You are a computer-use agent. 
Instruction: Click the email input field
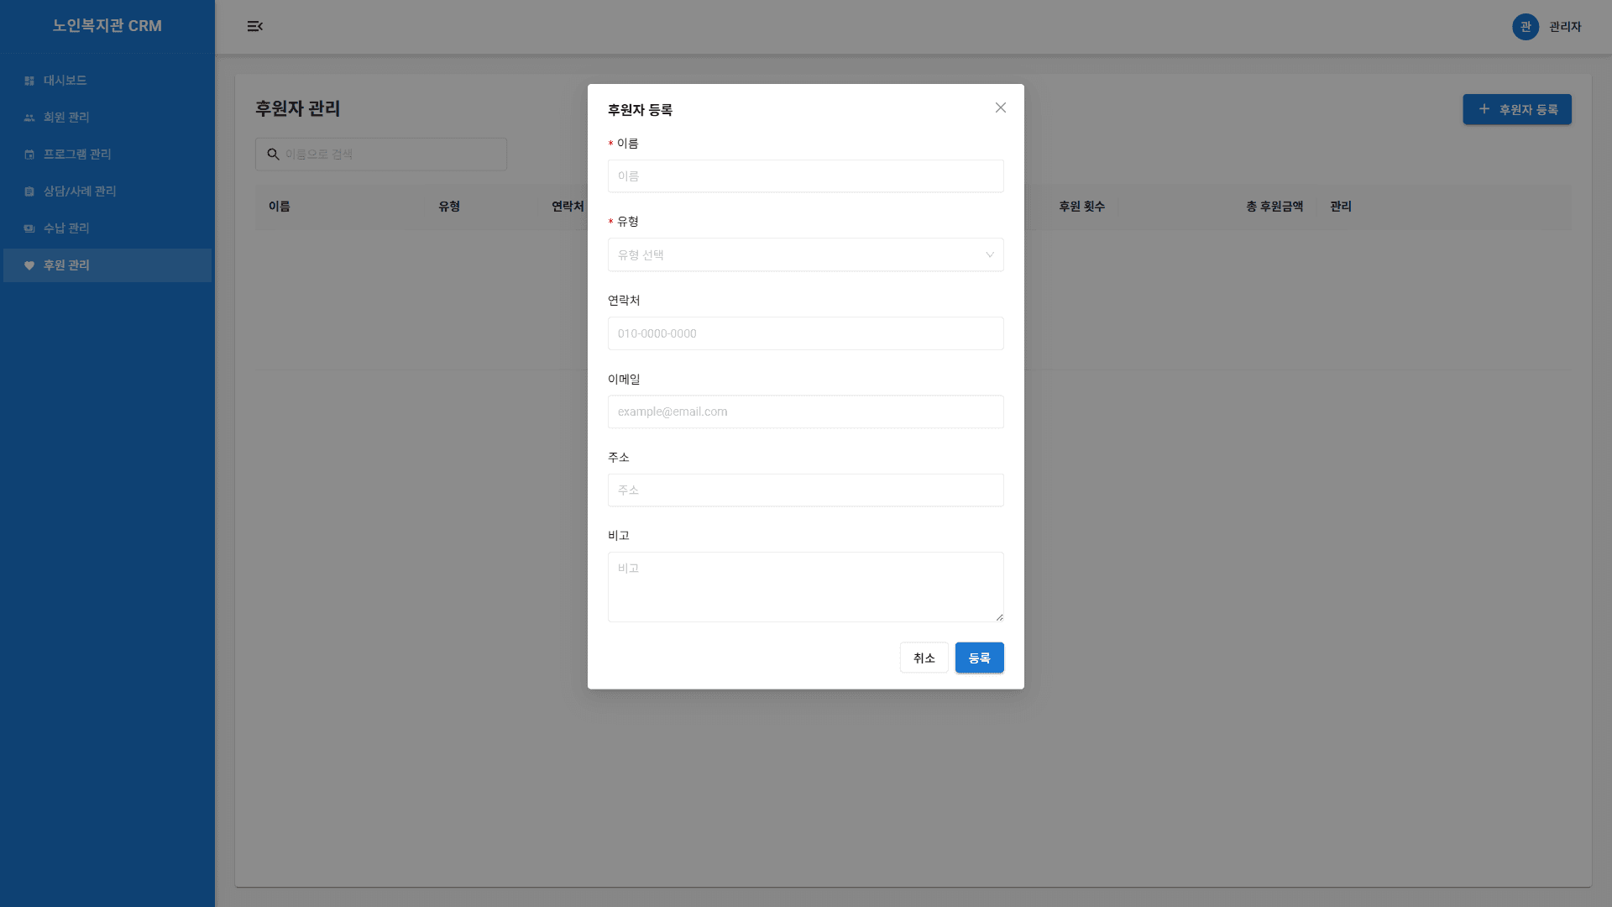pos(805,412)
